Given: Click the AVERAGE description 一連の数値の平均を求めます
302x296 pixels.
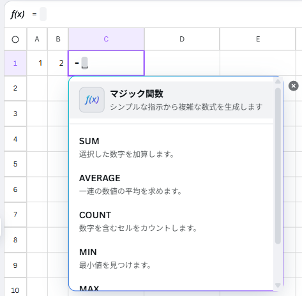Looking at the screenshot, I should tap(130, 191).
